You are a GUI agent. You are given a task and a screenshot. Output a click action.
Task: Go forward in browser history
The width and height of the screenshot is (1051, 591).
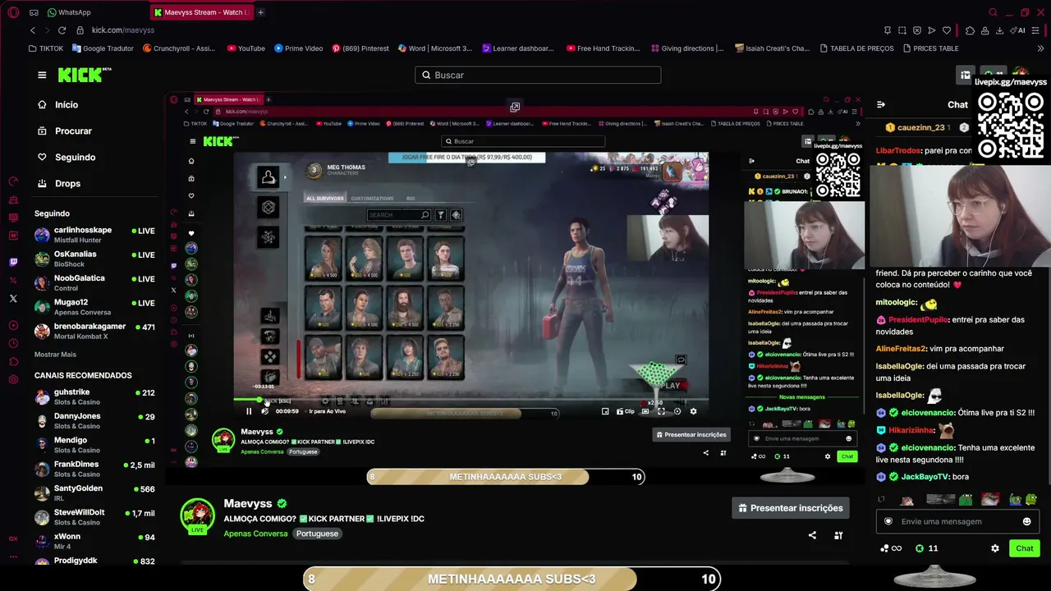(47, 30)
